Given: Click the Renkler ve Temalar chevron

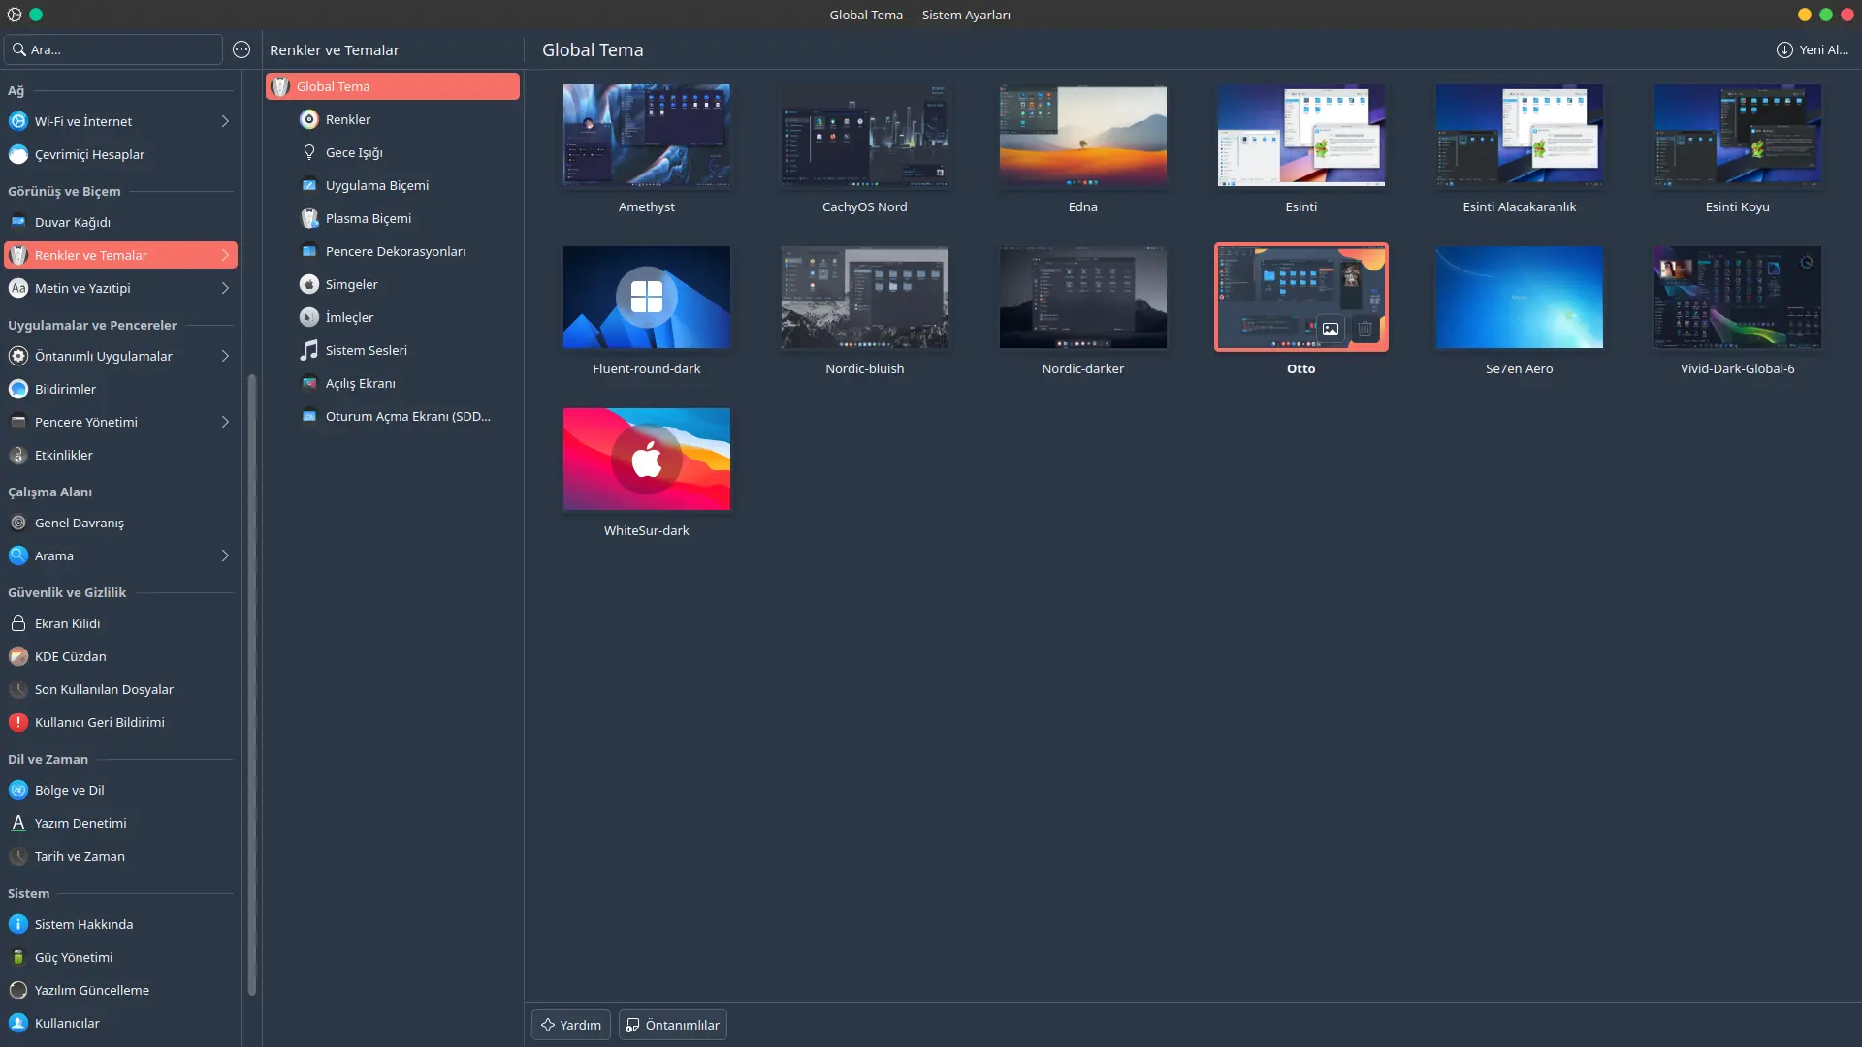Looking at the screenshot, I should [x=225, y=255].
